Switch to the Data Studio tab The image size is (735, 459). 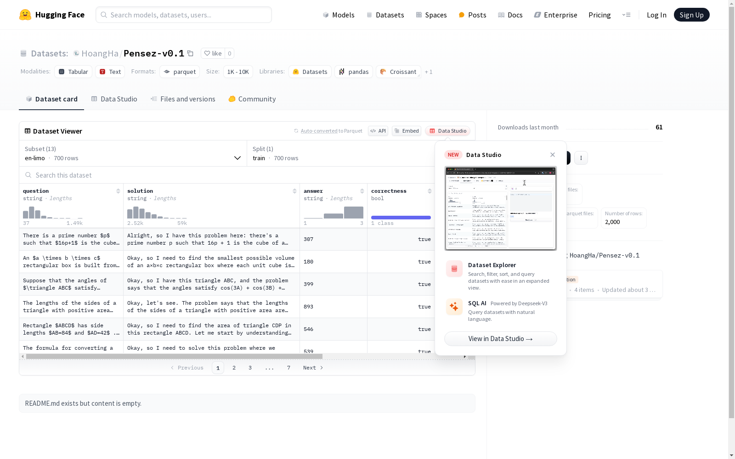(x=114, y=99)
